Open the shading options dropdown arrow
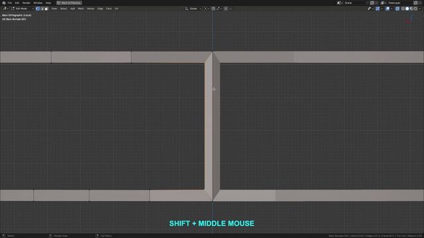The width and height of the screenshot is (424, 238). pos(420,9)
